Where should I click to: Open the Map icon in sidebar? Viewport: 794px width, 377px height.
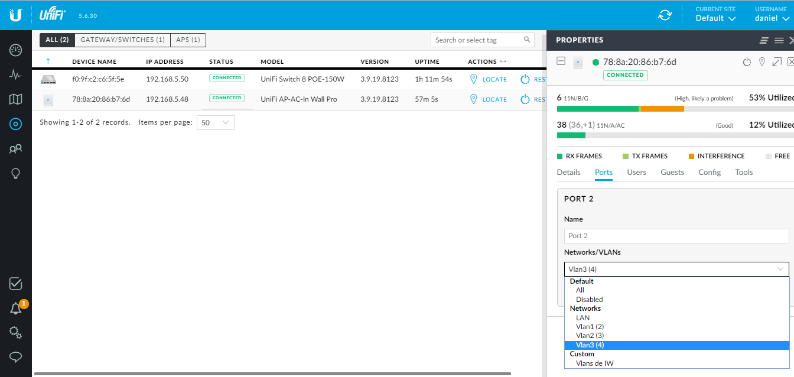pos(16,99)
